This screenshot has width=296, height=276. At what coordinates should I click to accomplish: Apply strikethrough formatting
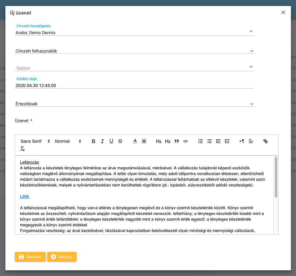coord(120,141)
